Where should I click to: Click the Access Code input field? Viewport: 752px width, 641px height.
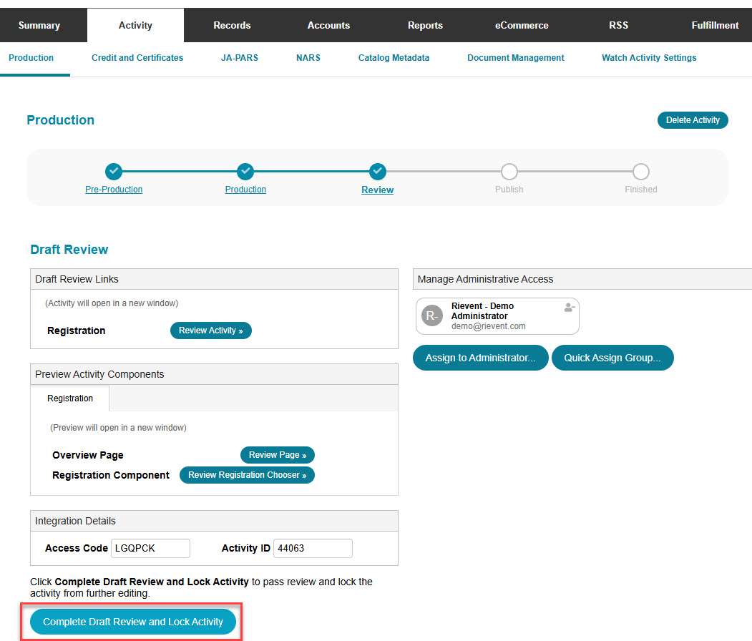tap(150, 548)
